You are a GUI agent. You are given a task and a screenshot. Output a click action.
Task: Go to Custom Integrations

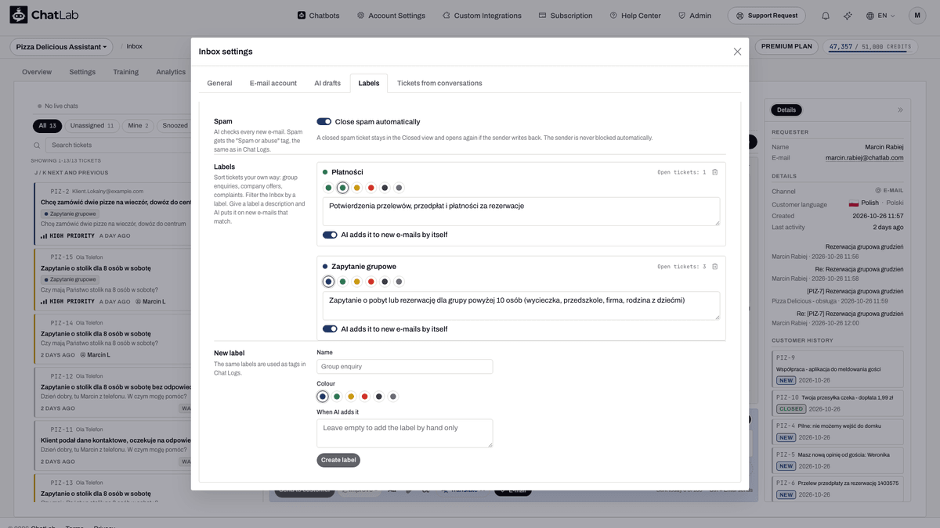(x=482, y=16)
